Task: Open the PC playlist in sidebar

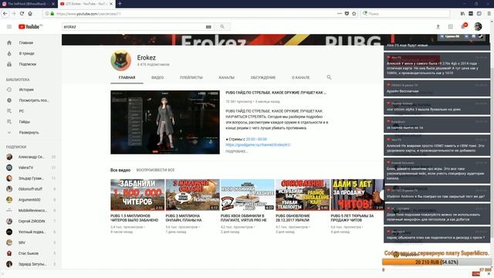Action: click(x=21, y=111)
